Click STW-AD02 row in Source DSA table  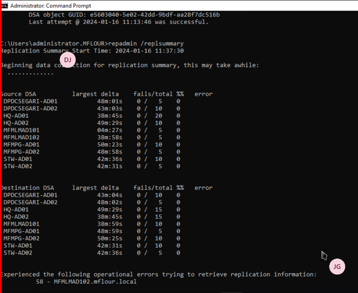click(x=92, y=166)
